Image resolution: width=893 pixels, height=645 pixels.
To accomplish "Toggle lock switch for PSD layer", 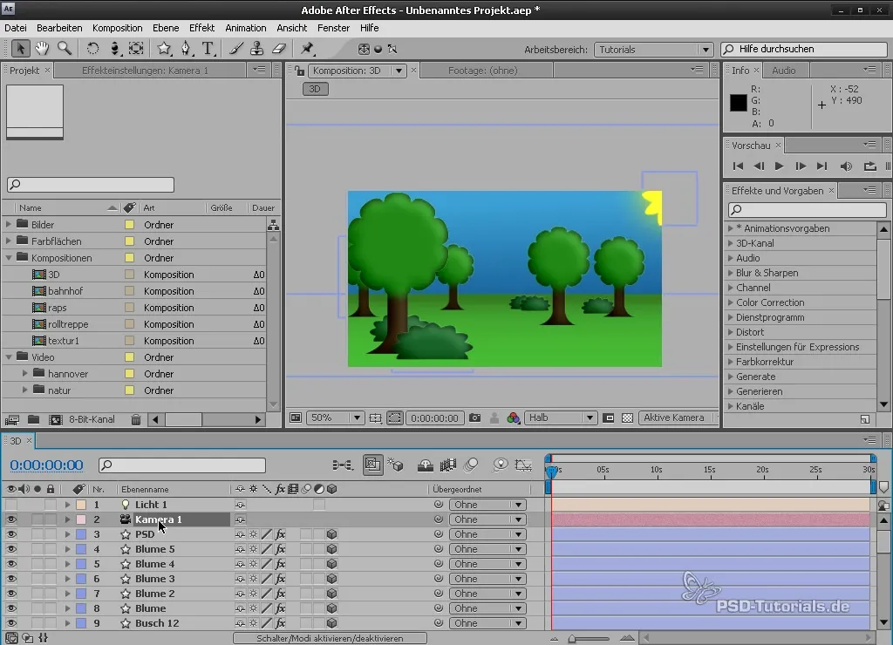I will [51, 534].
